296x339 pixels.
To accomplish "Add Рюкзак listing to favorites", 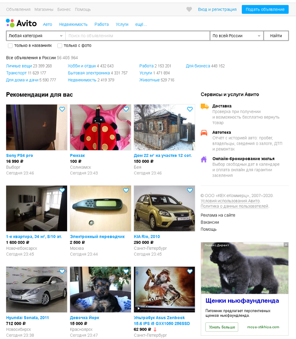I will click(126, 109).
